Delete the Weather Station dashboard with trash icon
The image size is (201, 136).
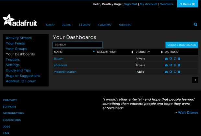pyautogui.click(x=179, y=72)
